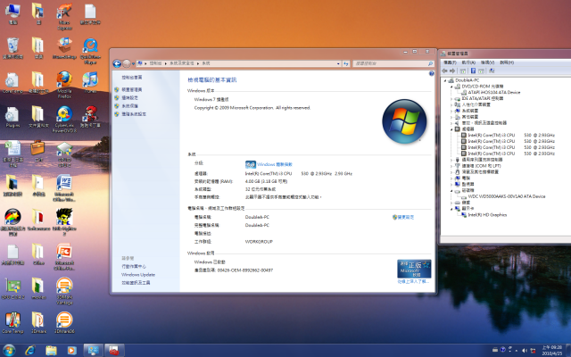
Task: Select the Intel(R) HD Graphics entry
Action: point(487,215)
